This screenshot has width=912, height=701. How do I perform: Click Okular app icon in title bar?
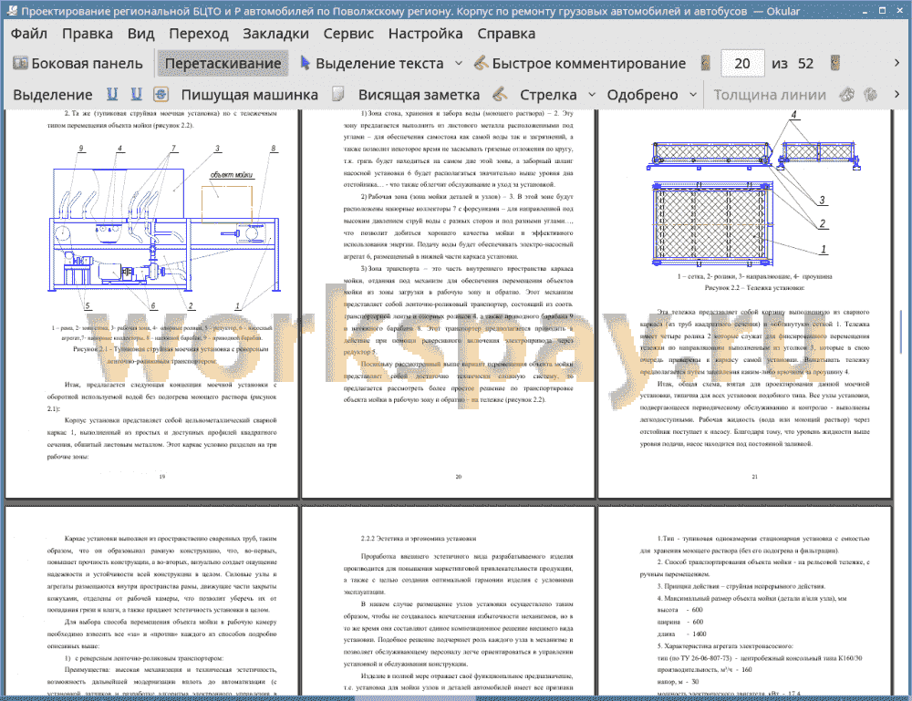[11, 10]
